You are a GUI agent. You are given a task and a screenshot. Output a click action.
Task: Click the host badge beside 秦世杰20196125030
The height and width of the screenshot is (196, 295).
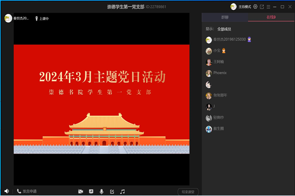(249, 40)
